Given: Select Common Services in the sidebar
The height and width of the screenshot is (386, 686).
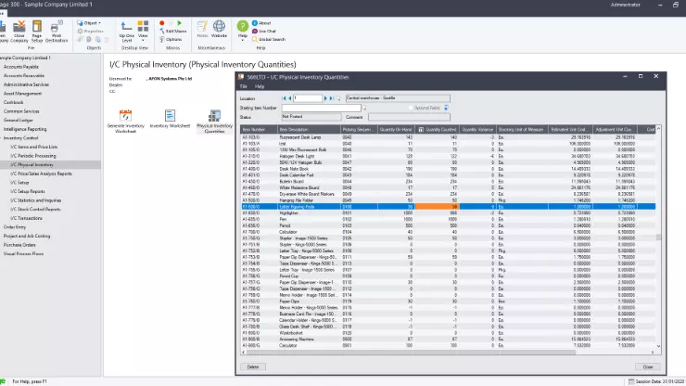Looking at the screenshot, I should [x=21, y=111].
